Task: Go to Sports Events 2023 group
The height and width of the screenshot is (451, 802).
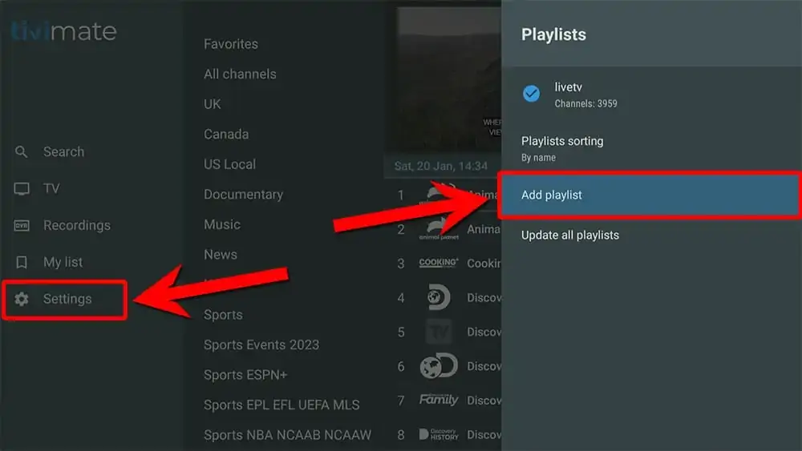Action: click(x=261, y=345)
